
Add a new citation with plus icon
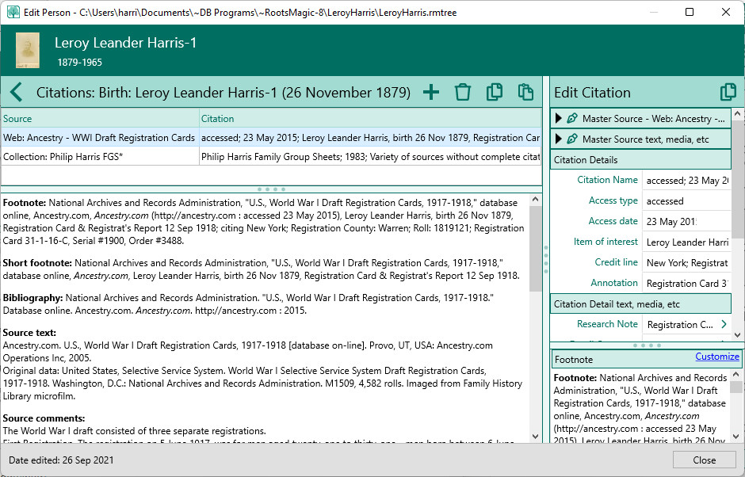(x=430, y=93)
